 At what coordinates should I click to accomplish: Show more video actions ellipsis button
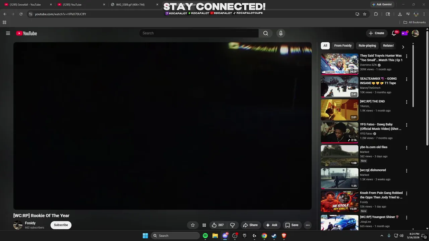tap(308, 225)
